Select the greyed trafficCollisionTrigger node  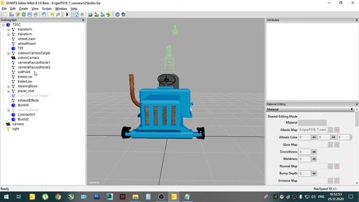pos(33,96)
